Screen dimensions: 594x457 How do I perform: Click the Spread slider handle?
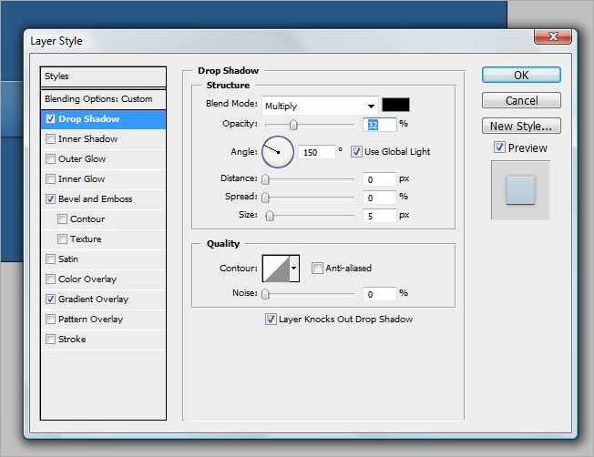[265, 198]
